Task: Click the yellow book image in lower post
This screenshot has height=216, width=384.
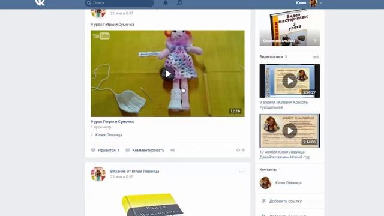Action: pos(152,205)
